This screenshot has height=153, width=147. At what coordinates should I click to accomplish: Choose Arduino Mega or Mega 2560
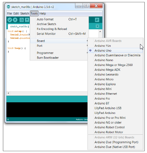(x=115, y=65)
